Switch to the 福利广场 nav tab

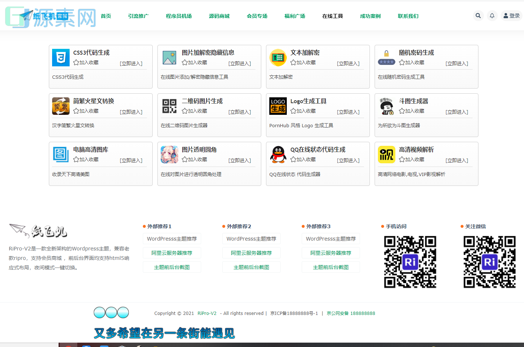point(294,16)
